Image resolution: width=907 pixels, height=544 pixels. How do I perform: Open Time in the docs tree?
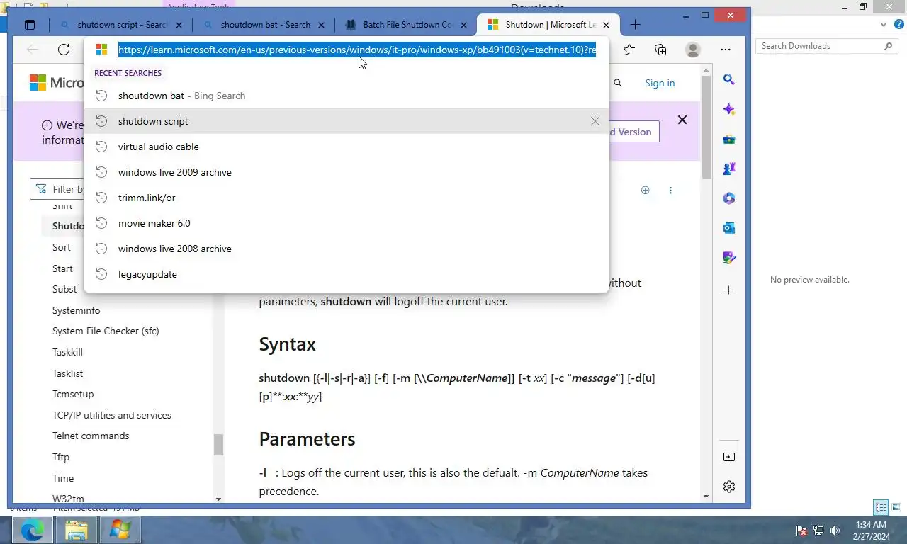[x=63, y=478]
